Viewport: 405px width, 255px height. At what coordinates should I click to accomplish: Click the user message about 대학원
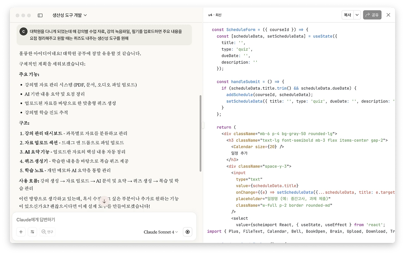(104, 35)
